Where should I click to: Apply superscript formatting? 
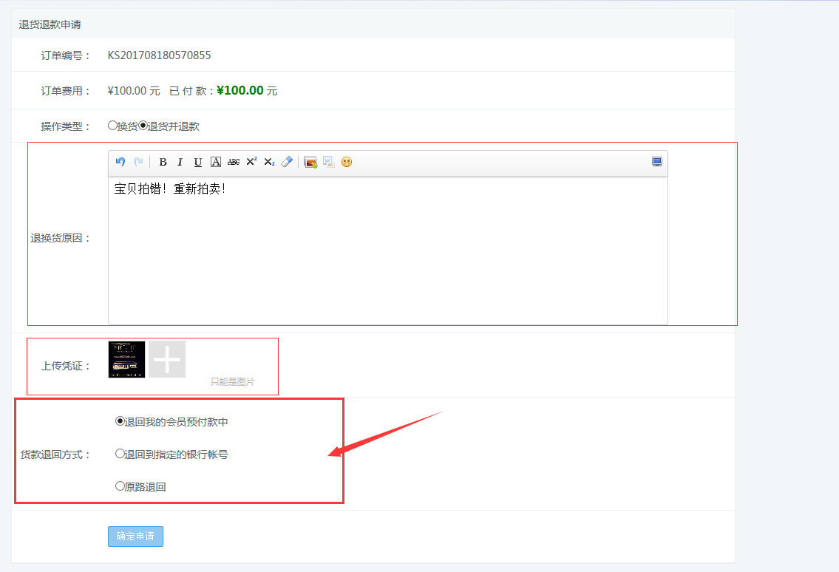[251, 162]
